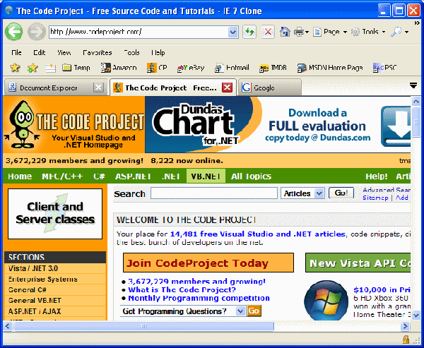Open the Got Programming Questions dropdown
The height and width of the screenshot is (348, 424).
[x=240, y=311]
